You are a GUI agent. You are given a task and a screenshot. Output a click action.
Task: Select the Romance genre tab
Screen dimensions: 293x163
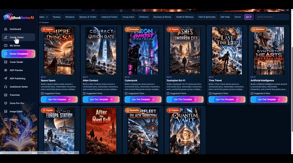[70, 17]
